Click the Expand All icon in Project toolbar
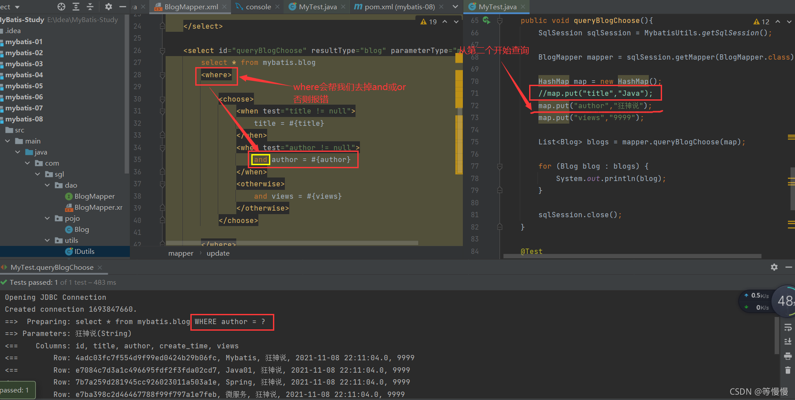795x400 pixels. tap(76, 7)
